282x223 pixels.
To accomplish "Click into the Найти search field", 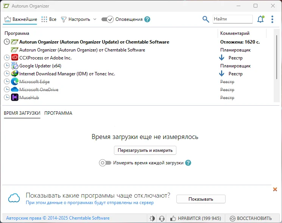I will click(232, 19).
